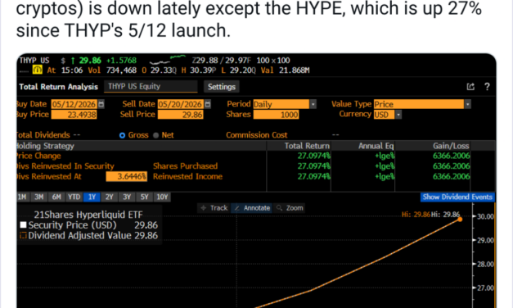Click the Total Return Analysis title
This screenshot has height=308, width=513.
[x=59, y=87]
